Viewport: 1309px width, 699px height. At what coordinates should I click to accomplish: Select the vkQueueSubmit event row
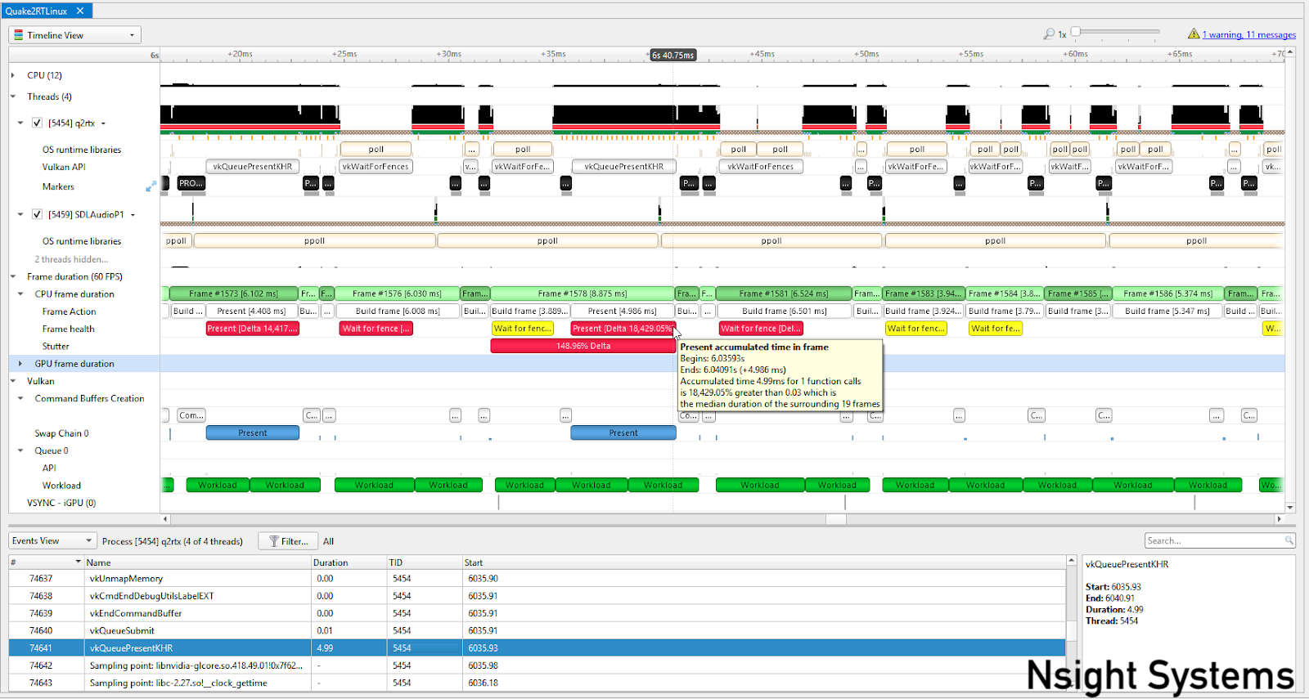click(537, 630)
